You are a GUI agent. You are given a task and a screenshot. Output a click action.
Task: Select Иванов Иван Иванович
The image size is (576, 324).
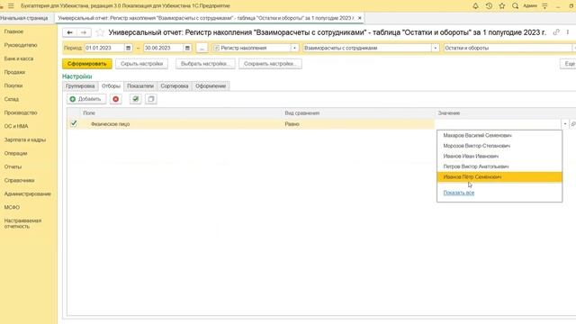[499, 156]
